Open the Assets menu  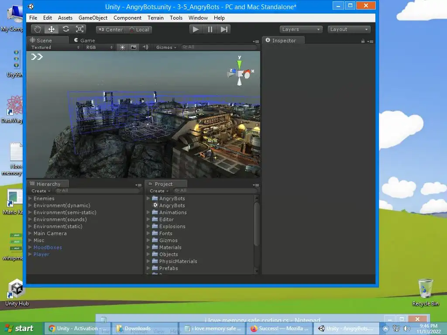(65, 17)
